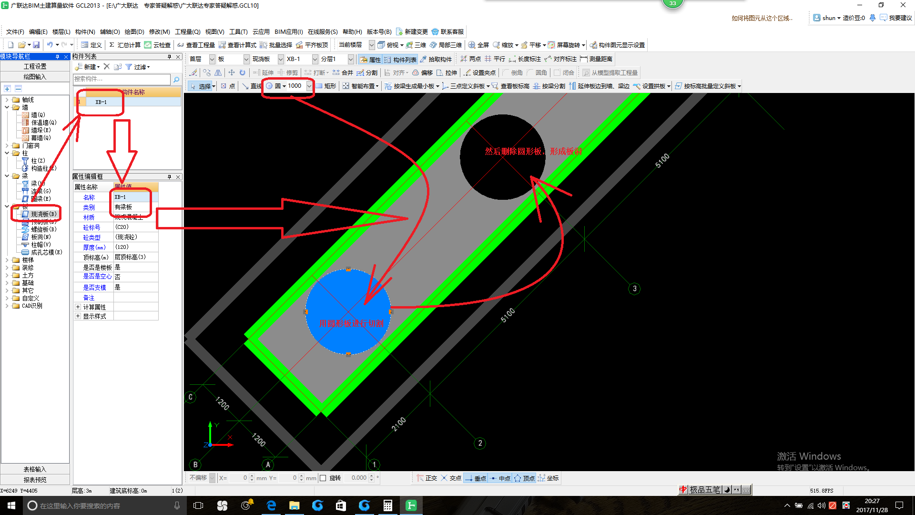
Task: Toggle 坐标 coordinate snap
Action: click(549, 478)
